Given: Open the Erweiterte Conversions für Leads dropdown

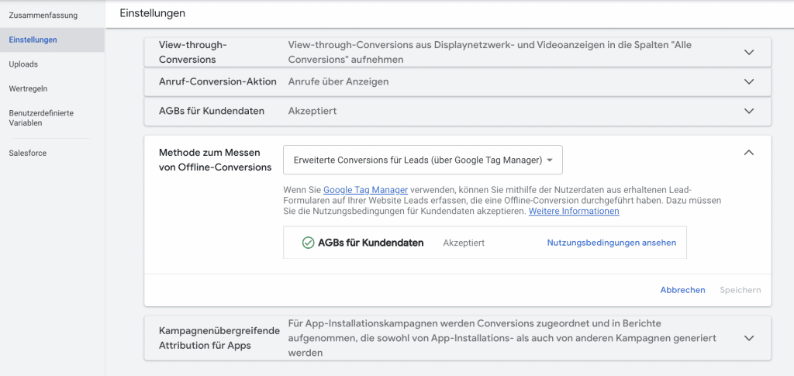Looking at the screenshot, I should tap(423, 160).
